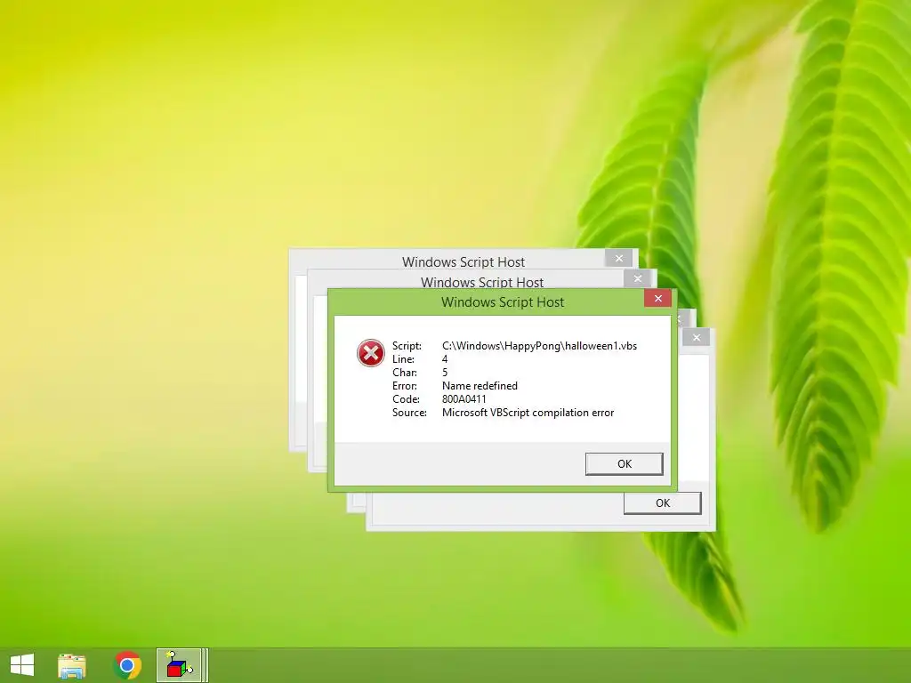
Task: Click the second window's 'Windows Script Host' title
Action: (x=481, y=282)
